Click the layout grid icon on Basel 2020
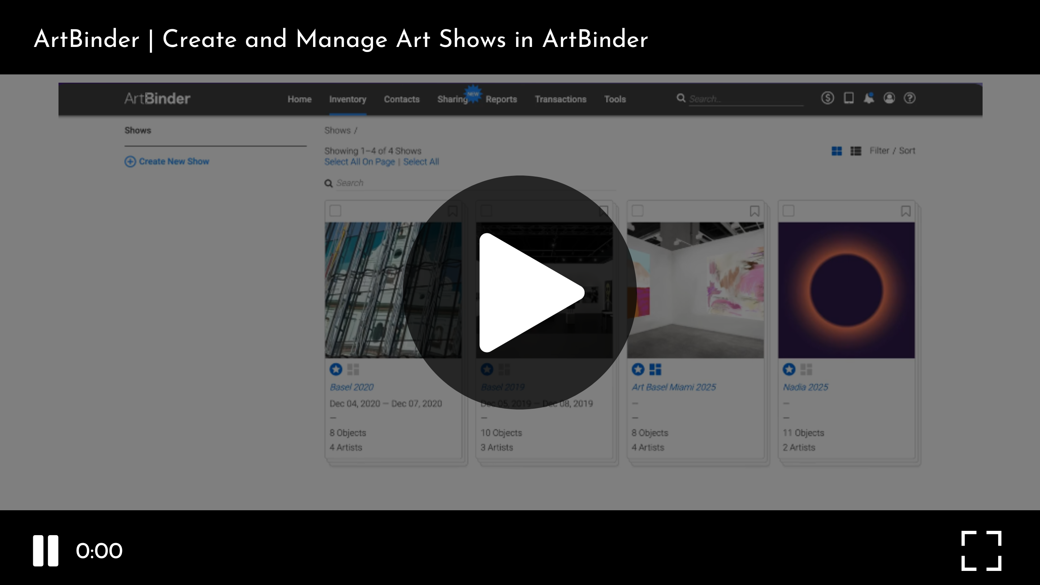Image resolution: width=1040 pixels, height=585 pixels. point(353,369)
